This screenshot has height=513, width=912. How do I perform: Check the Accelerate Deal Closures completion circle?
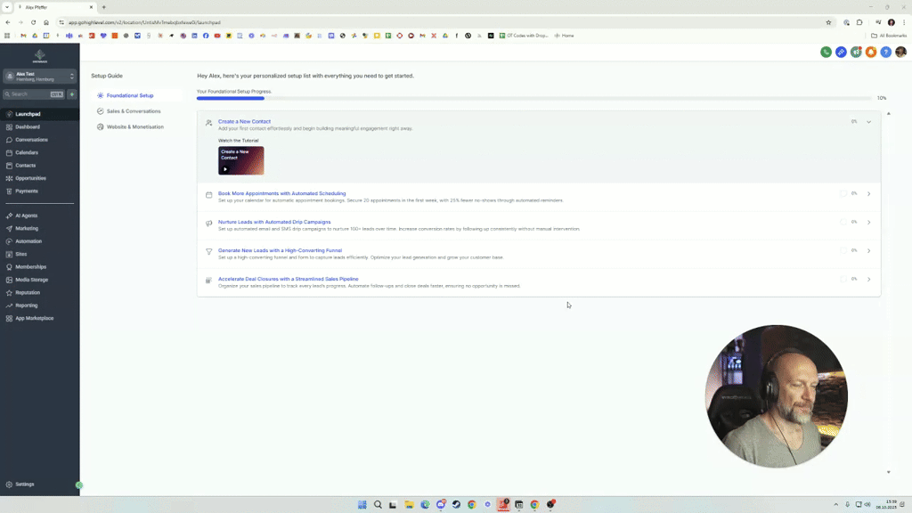(x=843, y=279)
